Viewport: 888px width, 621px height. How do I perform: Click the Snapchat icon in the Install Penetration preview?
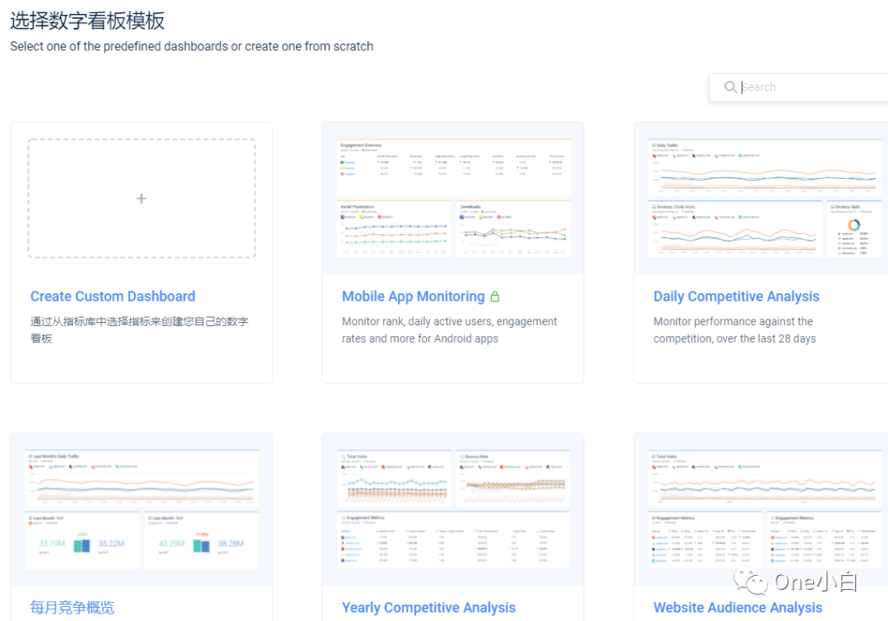click(360, 217)
